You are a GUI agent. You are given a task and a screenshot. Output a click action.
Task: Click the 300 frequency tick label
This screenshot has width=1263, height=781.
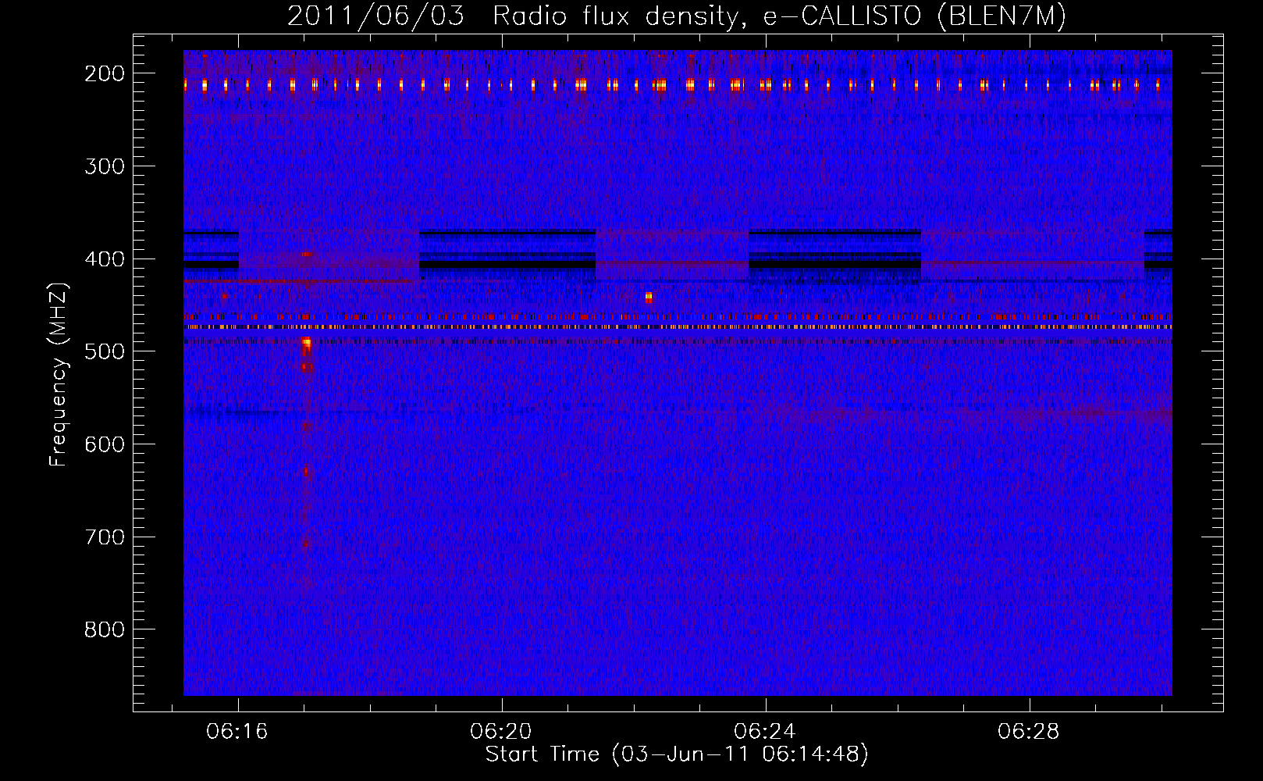click(104, 166)
